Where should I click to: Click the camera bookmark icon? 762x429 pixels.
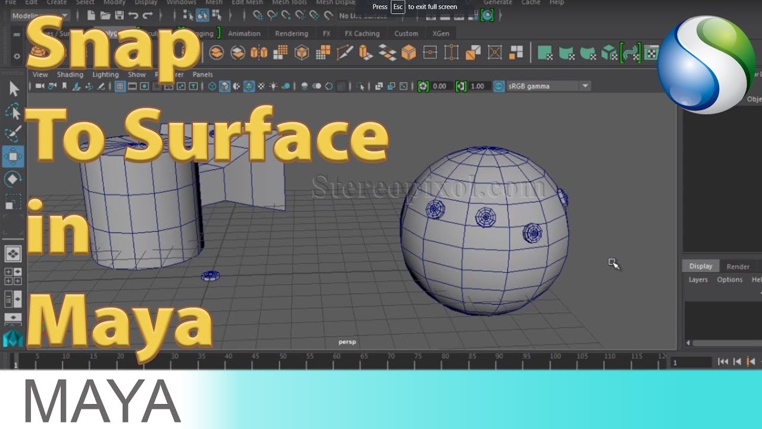(65, 86)
